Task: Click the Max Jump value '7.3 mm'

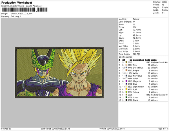Action: [x=136, y=51]
